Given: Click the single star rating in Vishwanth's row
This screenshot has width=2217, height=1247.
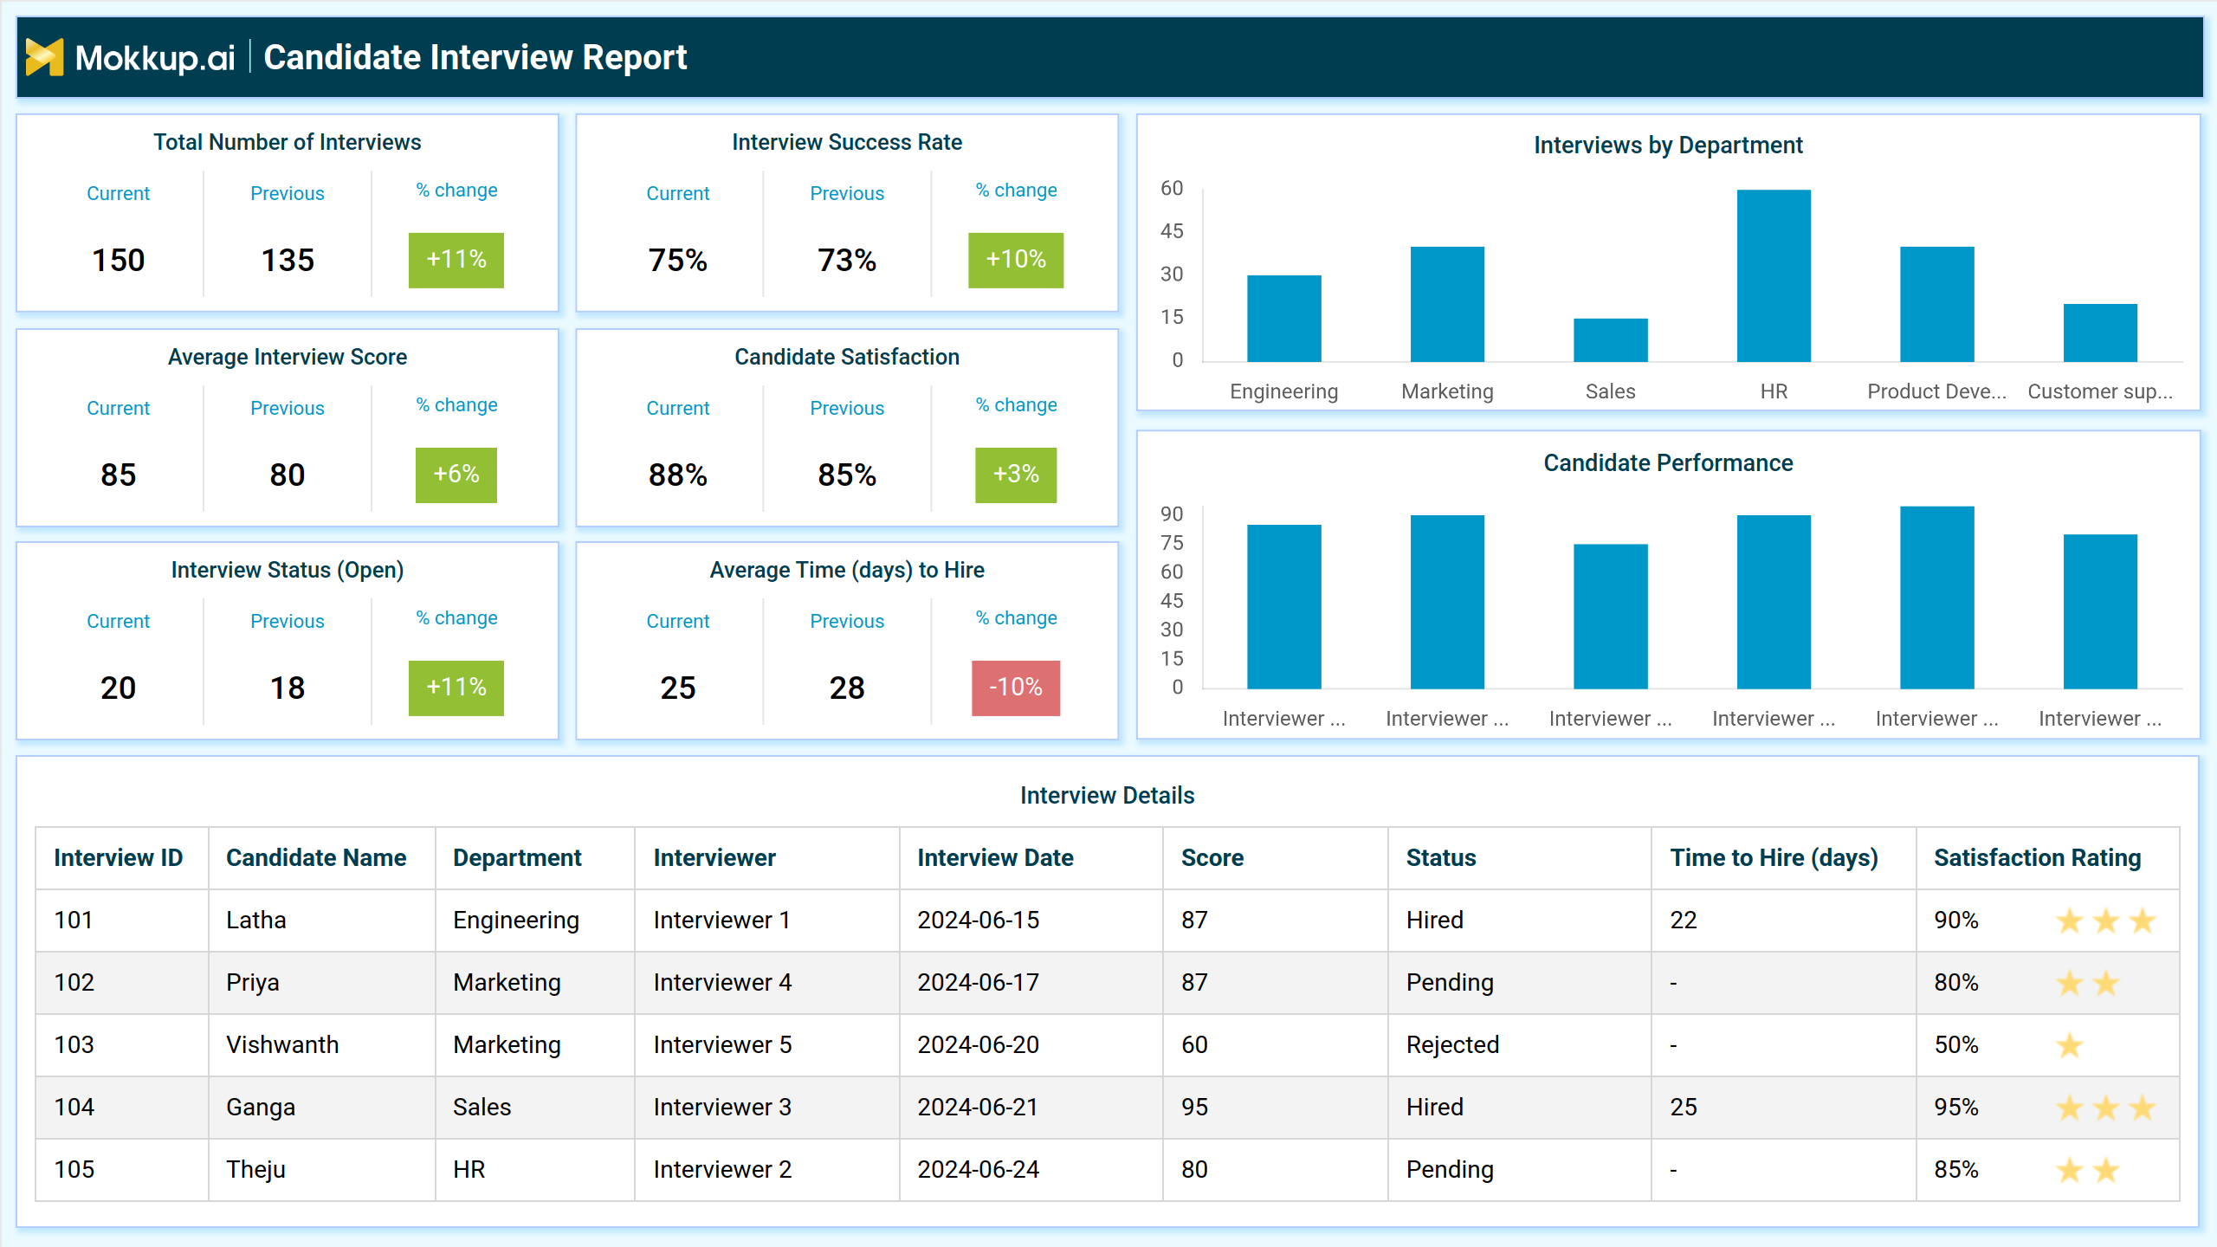Looking at the screenshot, I should point(2069,1044).
